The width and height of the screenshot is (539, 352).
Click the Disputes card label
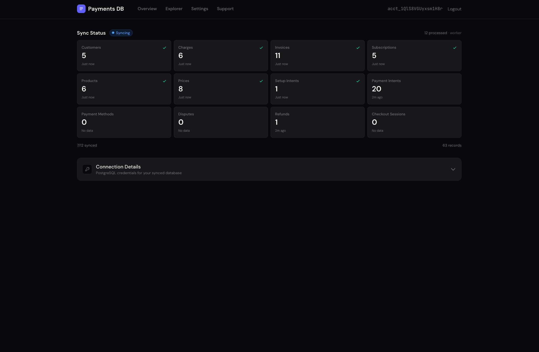[186, 114]
